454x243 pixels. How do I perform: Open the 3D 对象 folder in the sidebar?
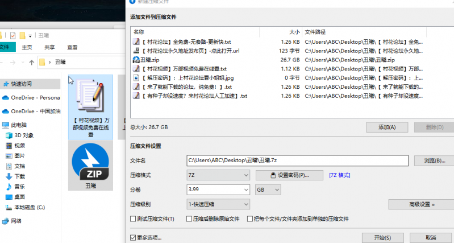point(24,135)
